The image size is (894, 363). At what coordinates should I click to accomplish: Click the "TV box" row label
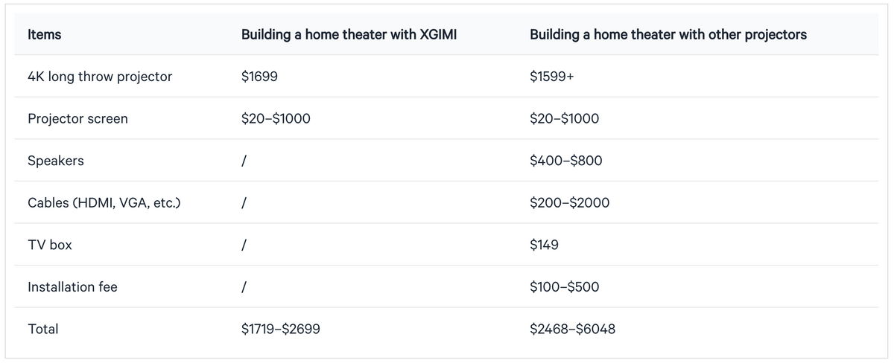49,245
